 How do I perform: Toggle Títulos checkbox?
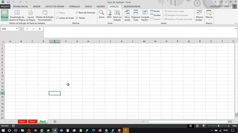pos(77,18)
